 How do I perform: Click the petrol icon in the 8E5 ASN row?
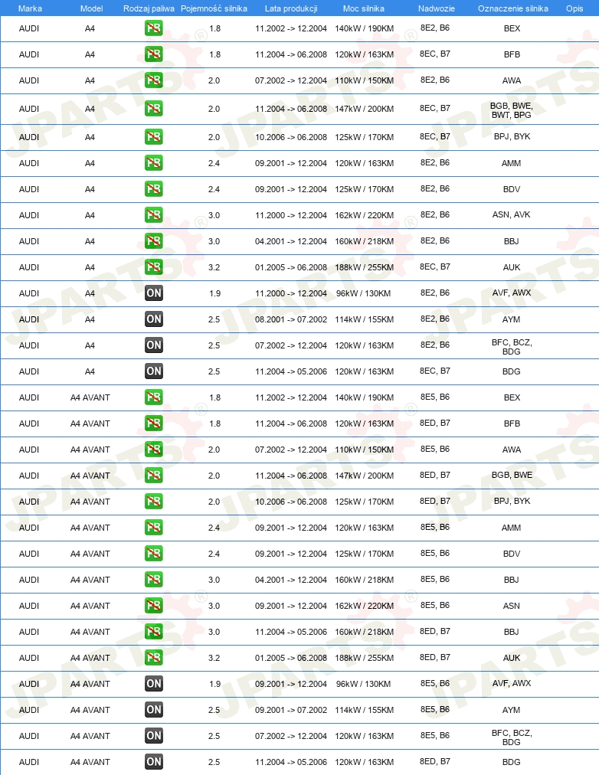coord(154,606)
